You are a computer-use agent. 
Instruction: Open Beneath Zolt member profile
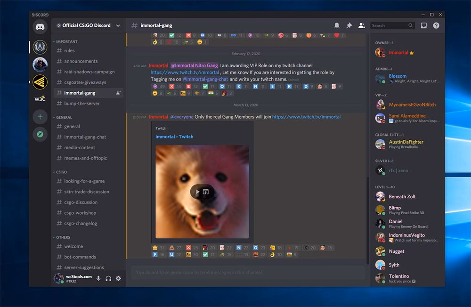click(x=406, y=197)
